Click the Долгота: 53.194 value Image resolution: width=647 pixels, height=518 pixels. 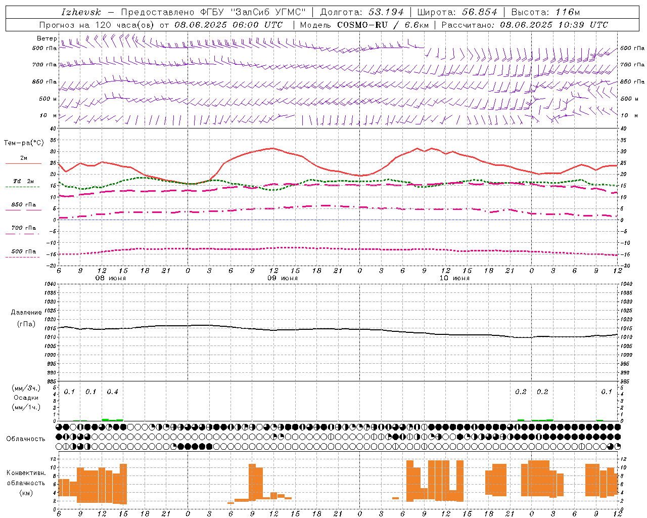pyautogui.click(x=362, y=12)
